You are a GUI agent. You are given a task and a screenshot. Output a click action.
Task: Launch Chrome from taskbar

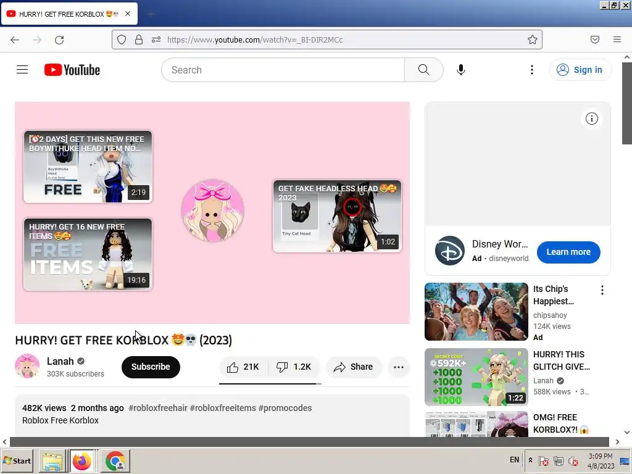[115, 461]
